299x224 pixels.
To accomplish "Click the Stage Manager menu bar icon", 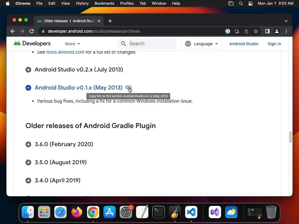I will pyautogui.click(x=231, y=3).
